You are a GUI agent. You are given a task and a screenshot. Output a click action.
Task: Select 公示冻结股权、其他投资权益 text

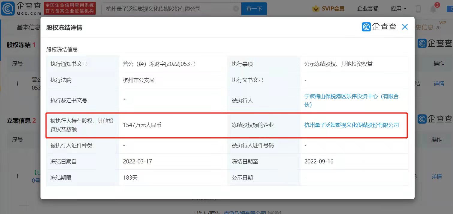(338, 64)
